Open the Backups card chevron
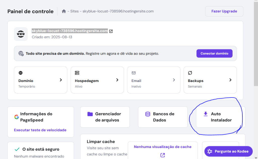258x159 pixels. pyautogui.click(x=230, y=80)
